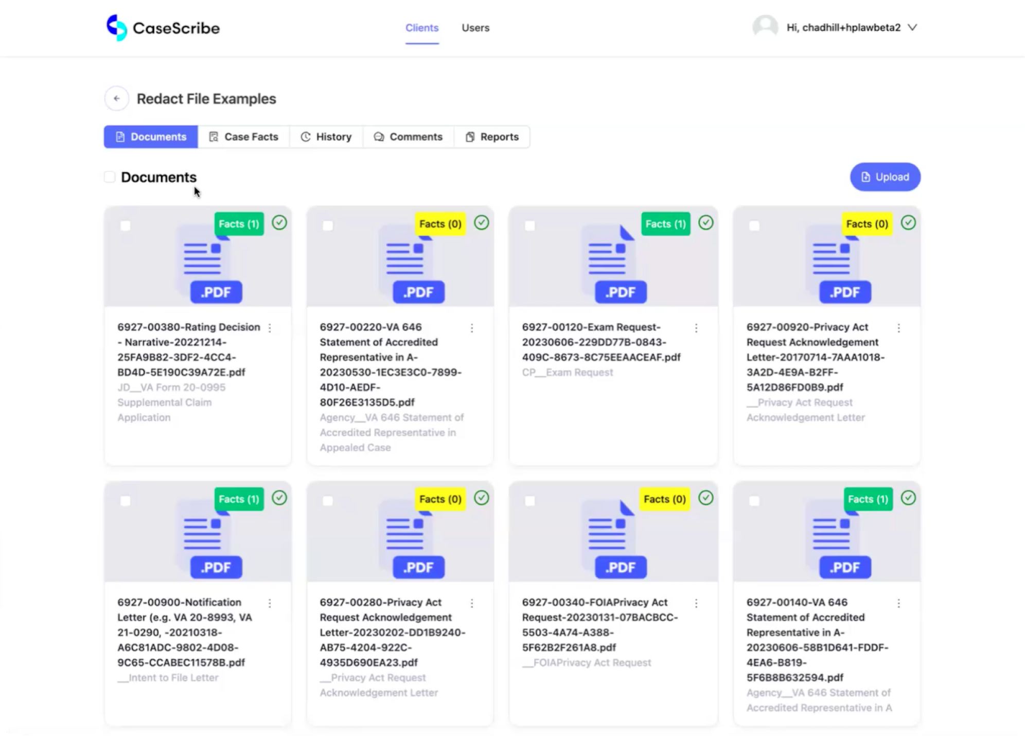Click the document icon on the Reports tab

click(469, 136)
